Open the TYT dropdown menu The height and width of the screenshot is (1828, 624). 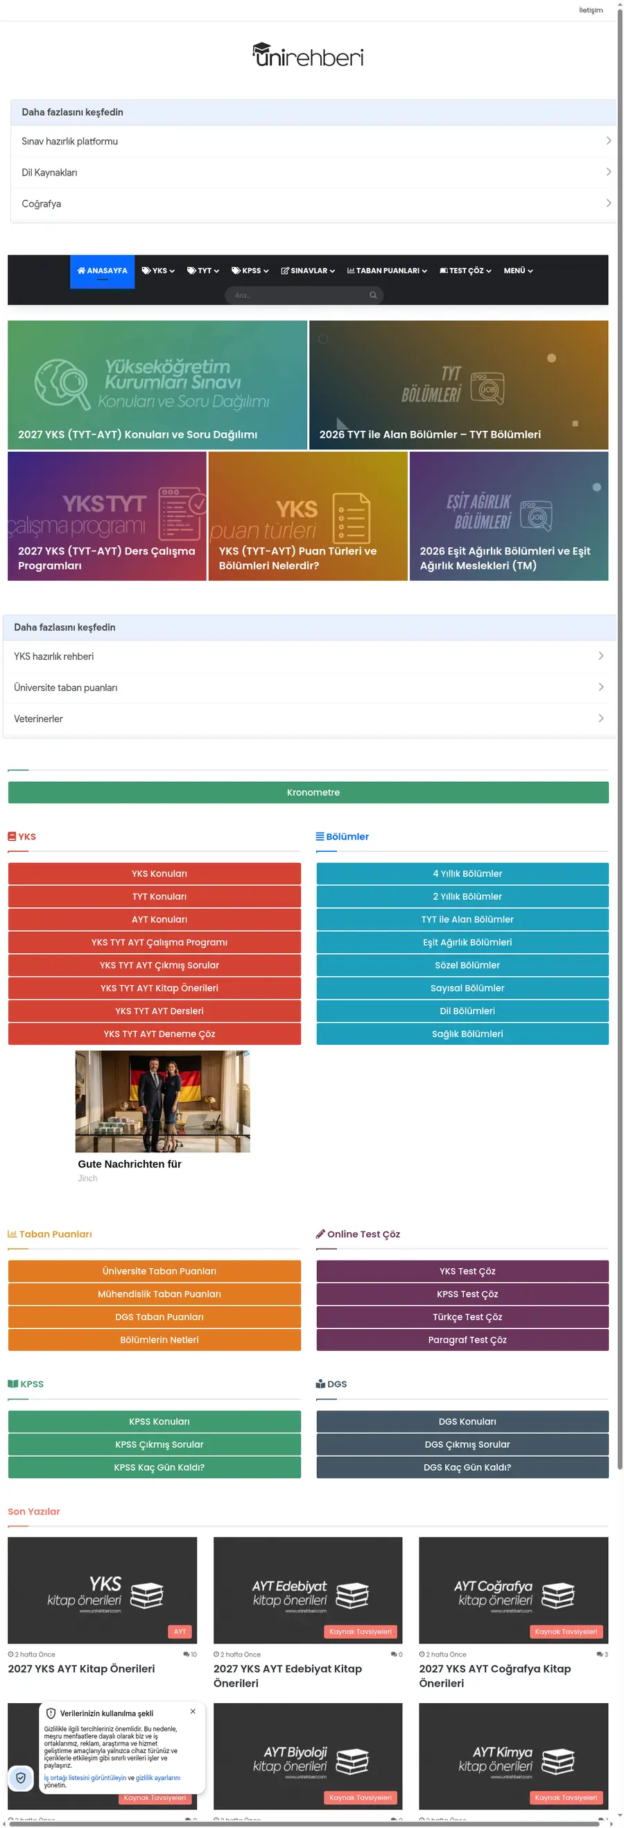pos(202,271)
